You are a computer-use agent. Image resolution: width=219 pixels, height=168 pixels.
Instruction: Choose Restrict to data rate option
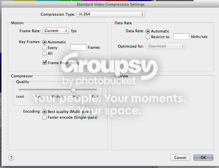click(148, 37)
